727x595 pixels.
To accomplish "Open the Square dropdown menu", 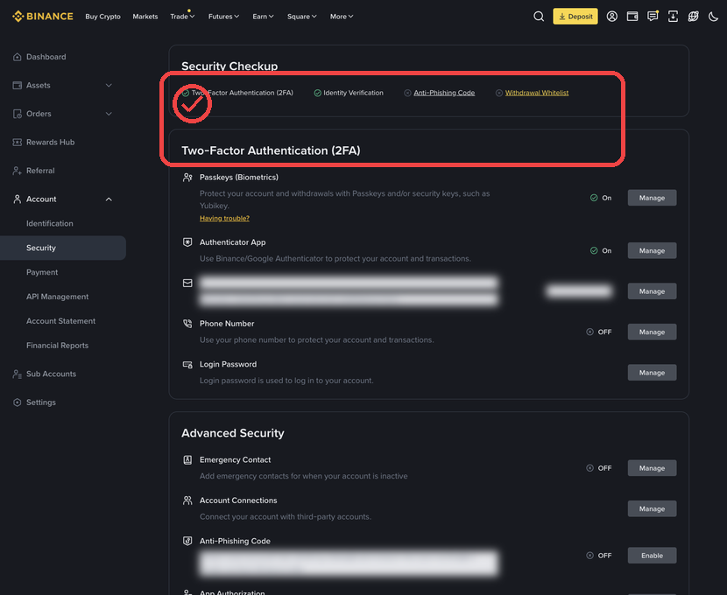I will click(x=302, y=17).
